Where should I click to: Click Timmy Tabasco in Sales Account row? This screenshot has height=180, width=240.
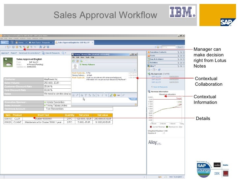[56, 105]
